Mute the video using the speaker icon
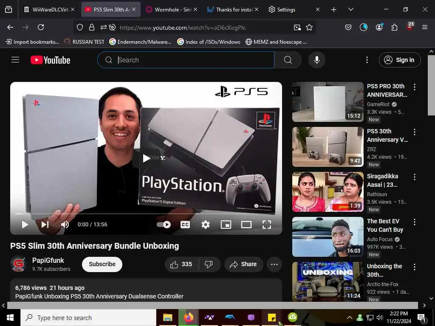Screen dimensions: 435x326 point(65,225)
